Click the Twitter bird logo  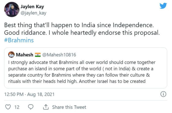(x=163, y=6)
